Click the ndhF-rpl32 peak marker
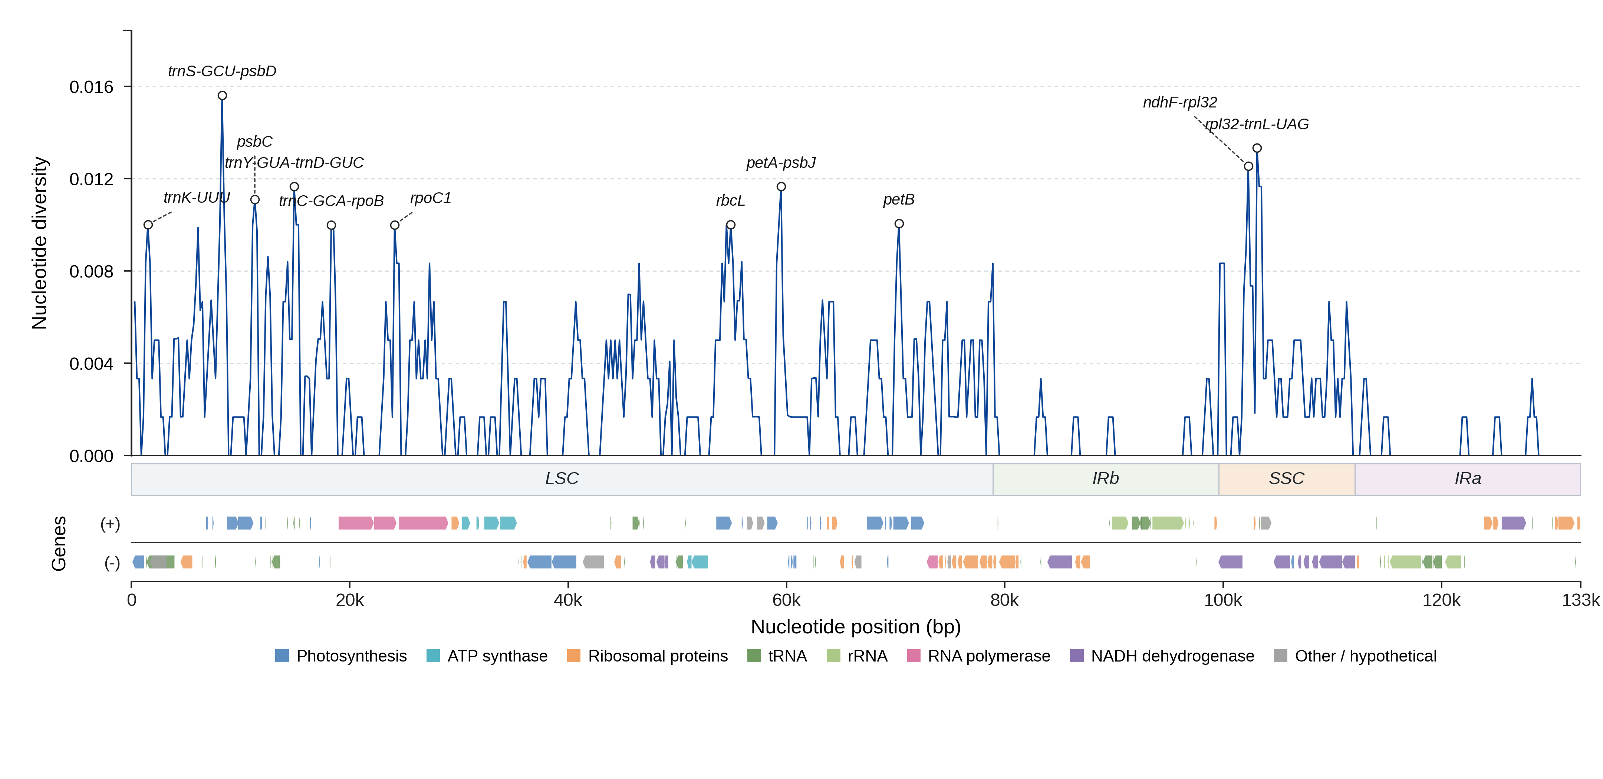 [x=1248, y=166]
